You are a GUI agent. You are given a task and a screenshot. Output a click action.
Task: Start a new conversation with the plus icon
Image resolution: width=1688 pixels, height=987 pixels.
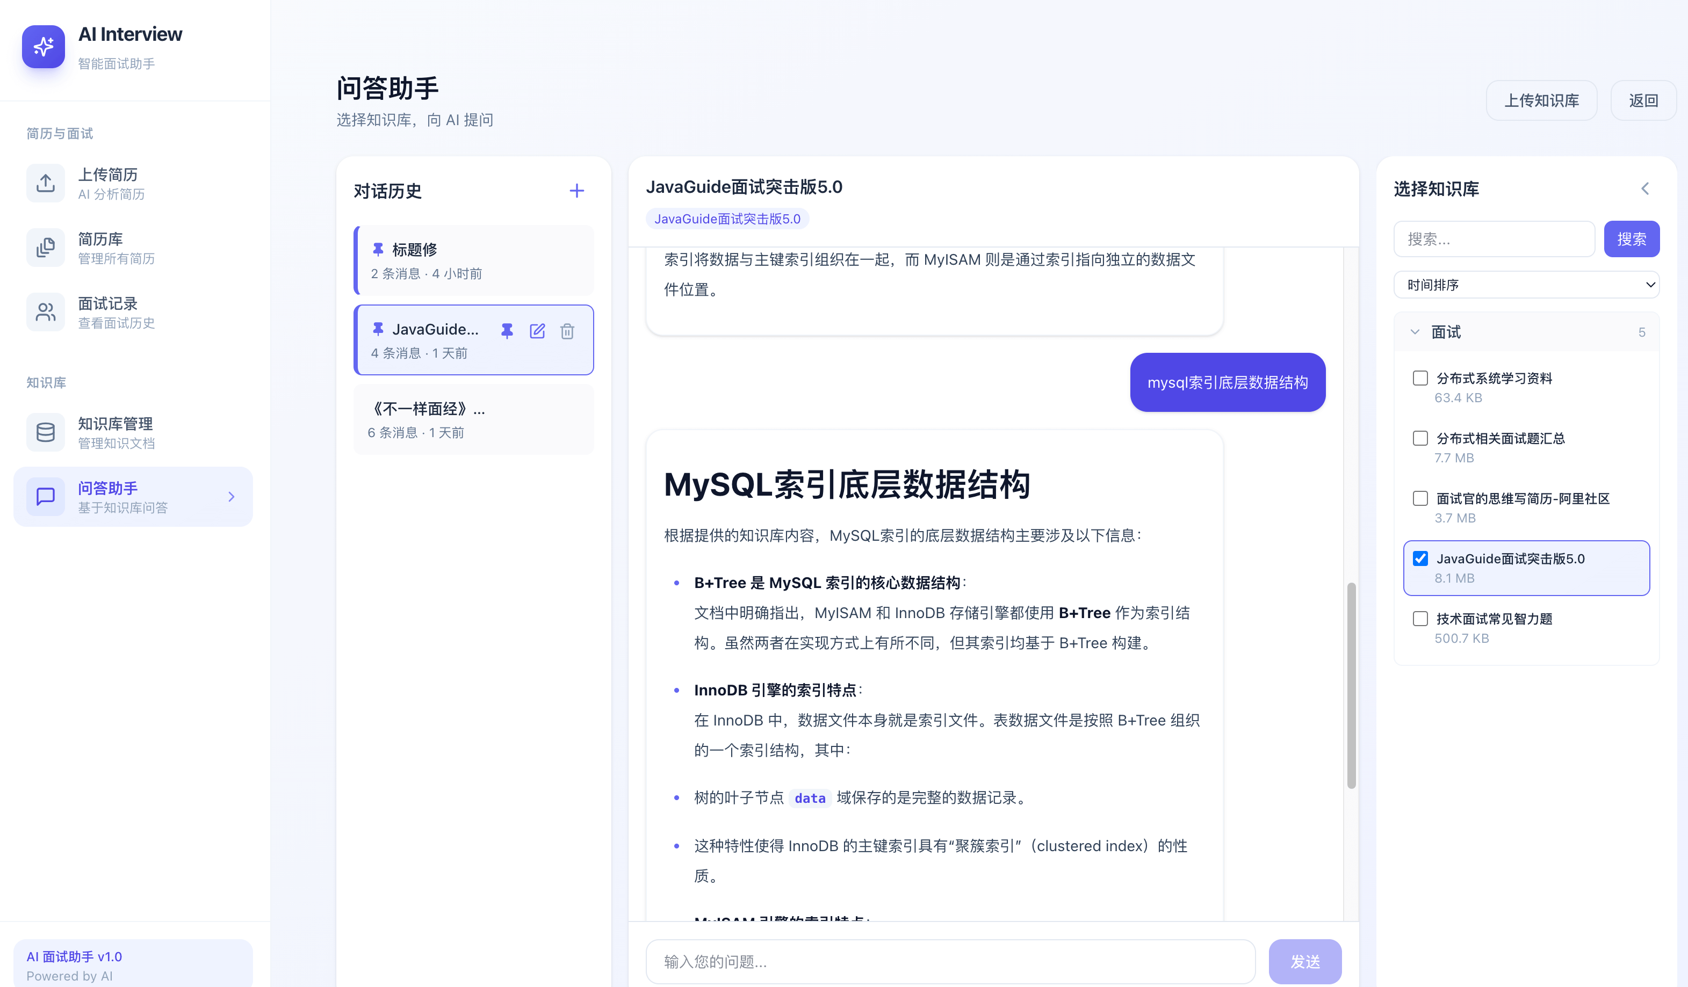pos(577,191)
